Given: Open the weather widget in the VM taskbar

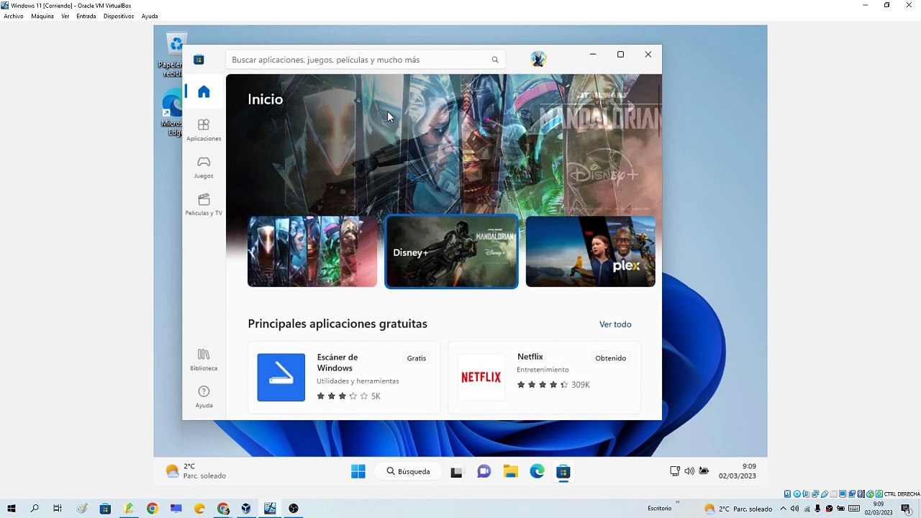Looking at the screenshot, I should coord(196,471).
